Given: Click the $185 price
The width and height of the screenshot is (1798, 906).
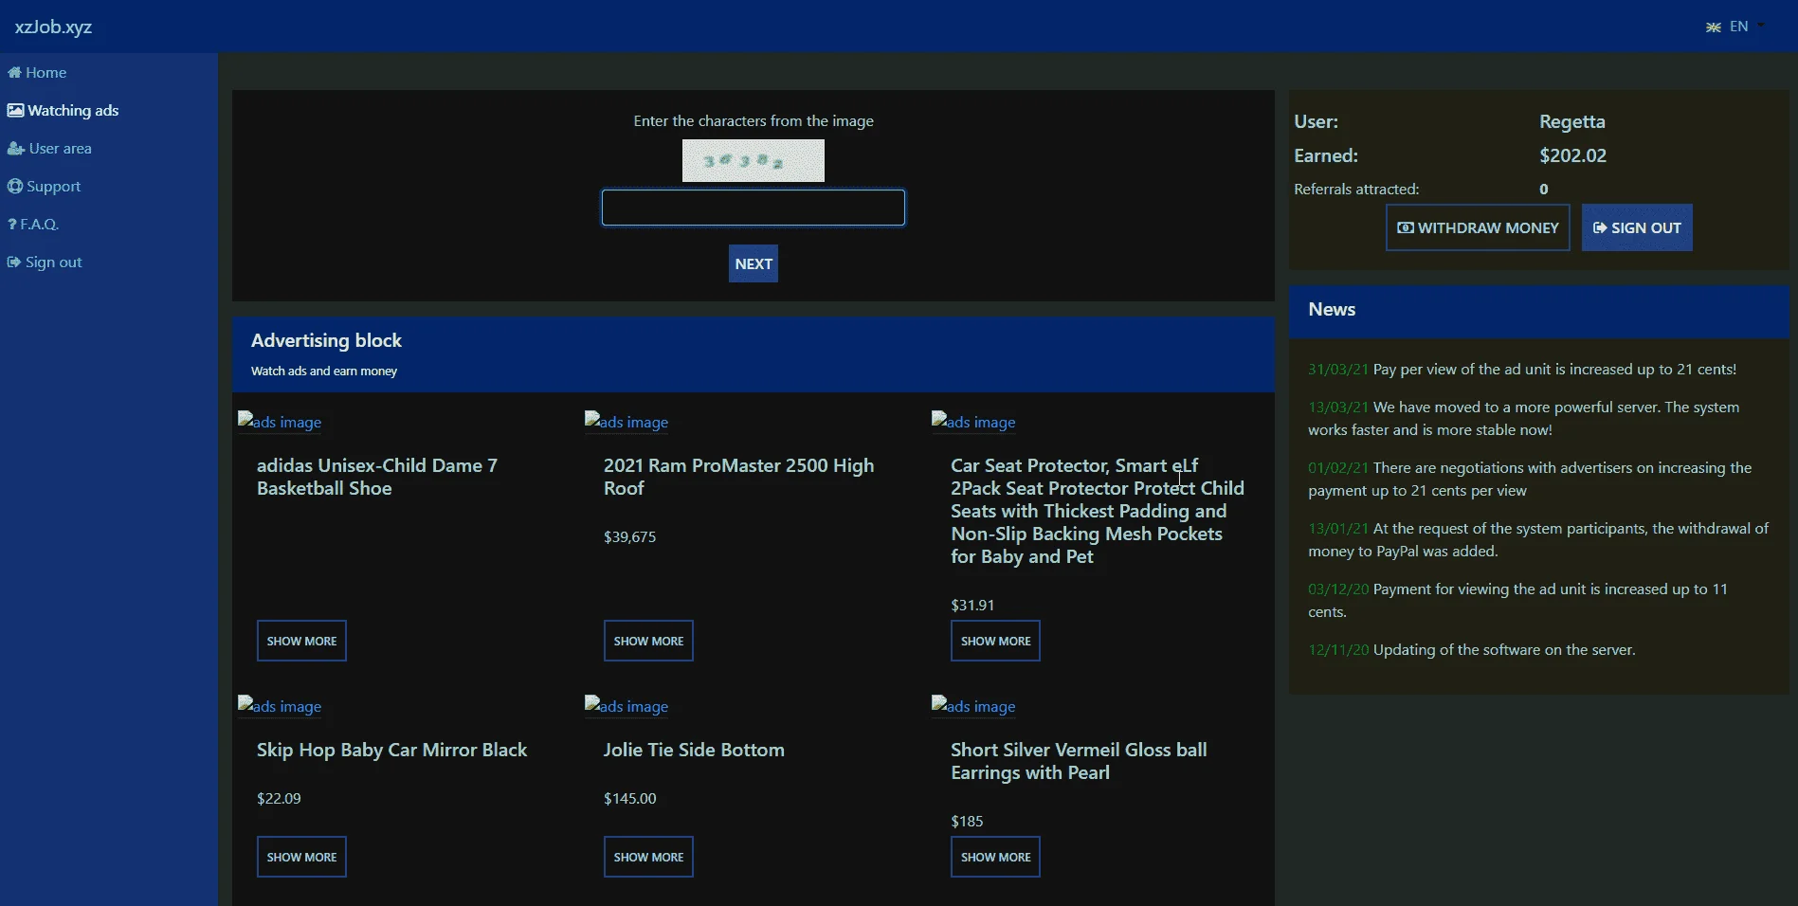Looking at the screenshot, I should pyautogui.click(x=967, y=822).
